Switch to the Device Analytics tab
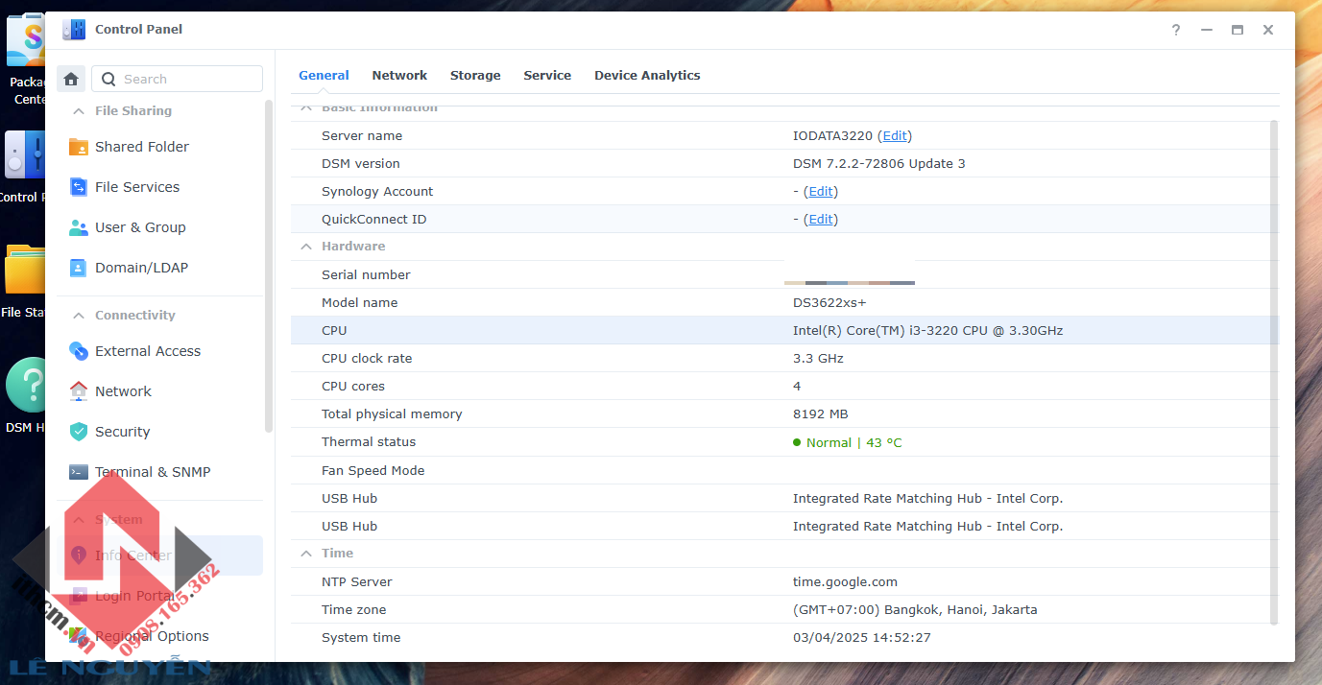Screen dimensions: 1322x685 647,76
